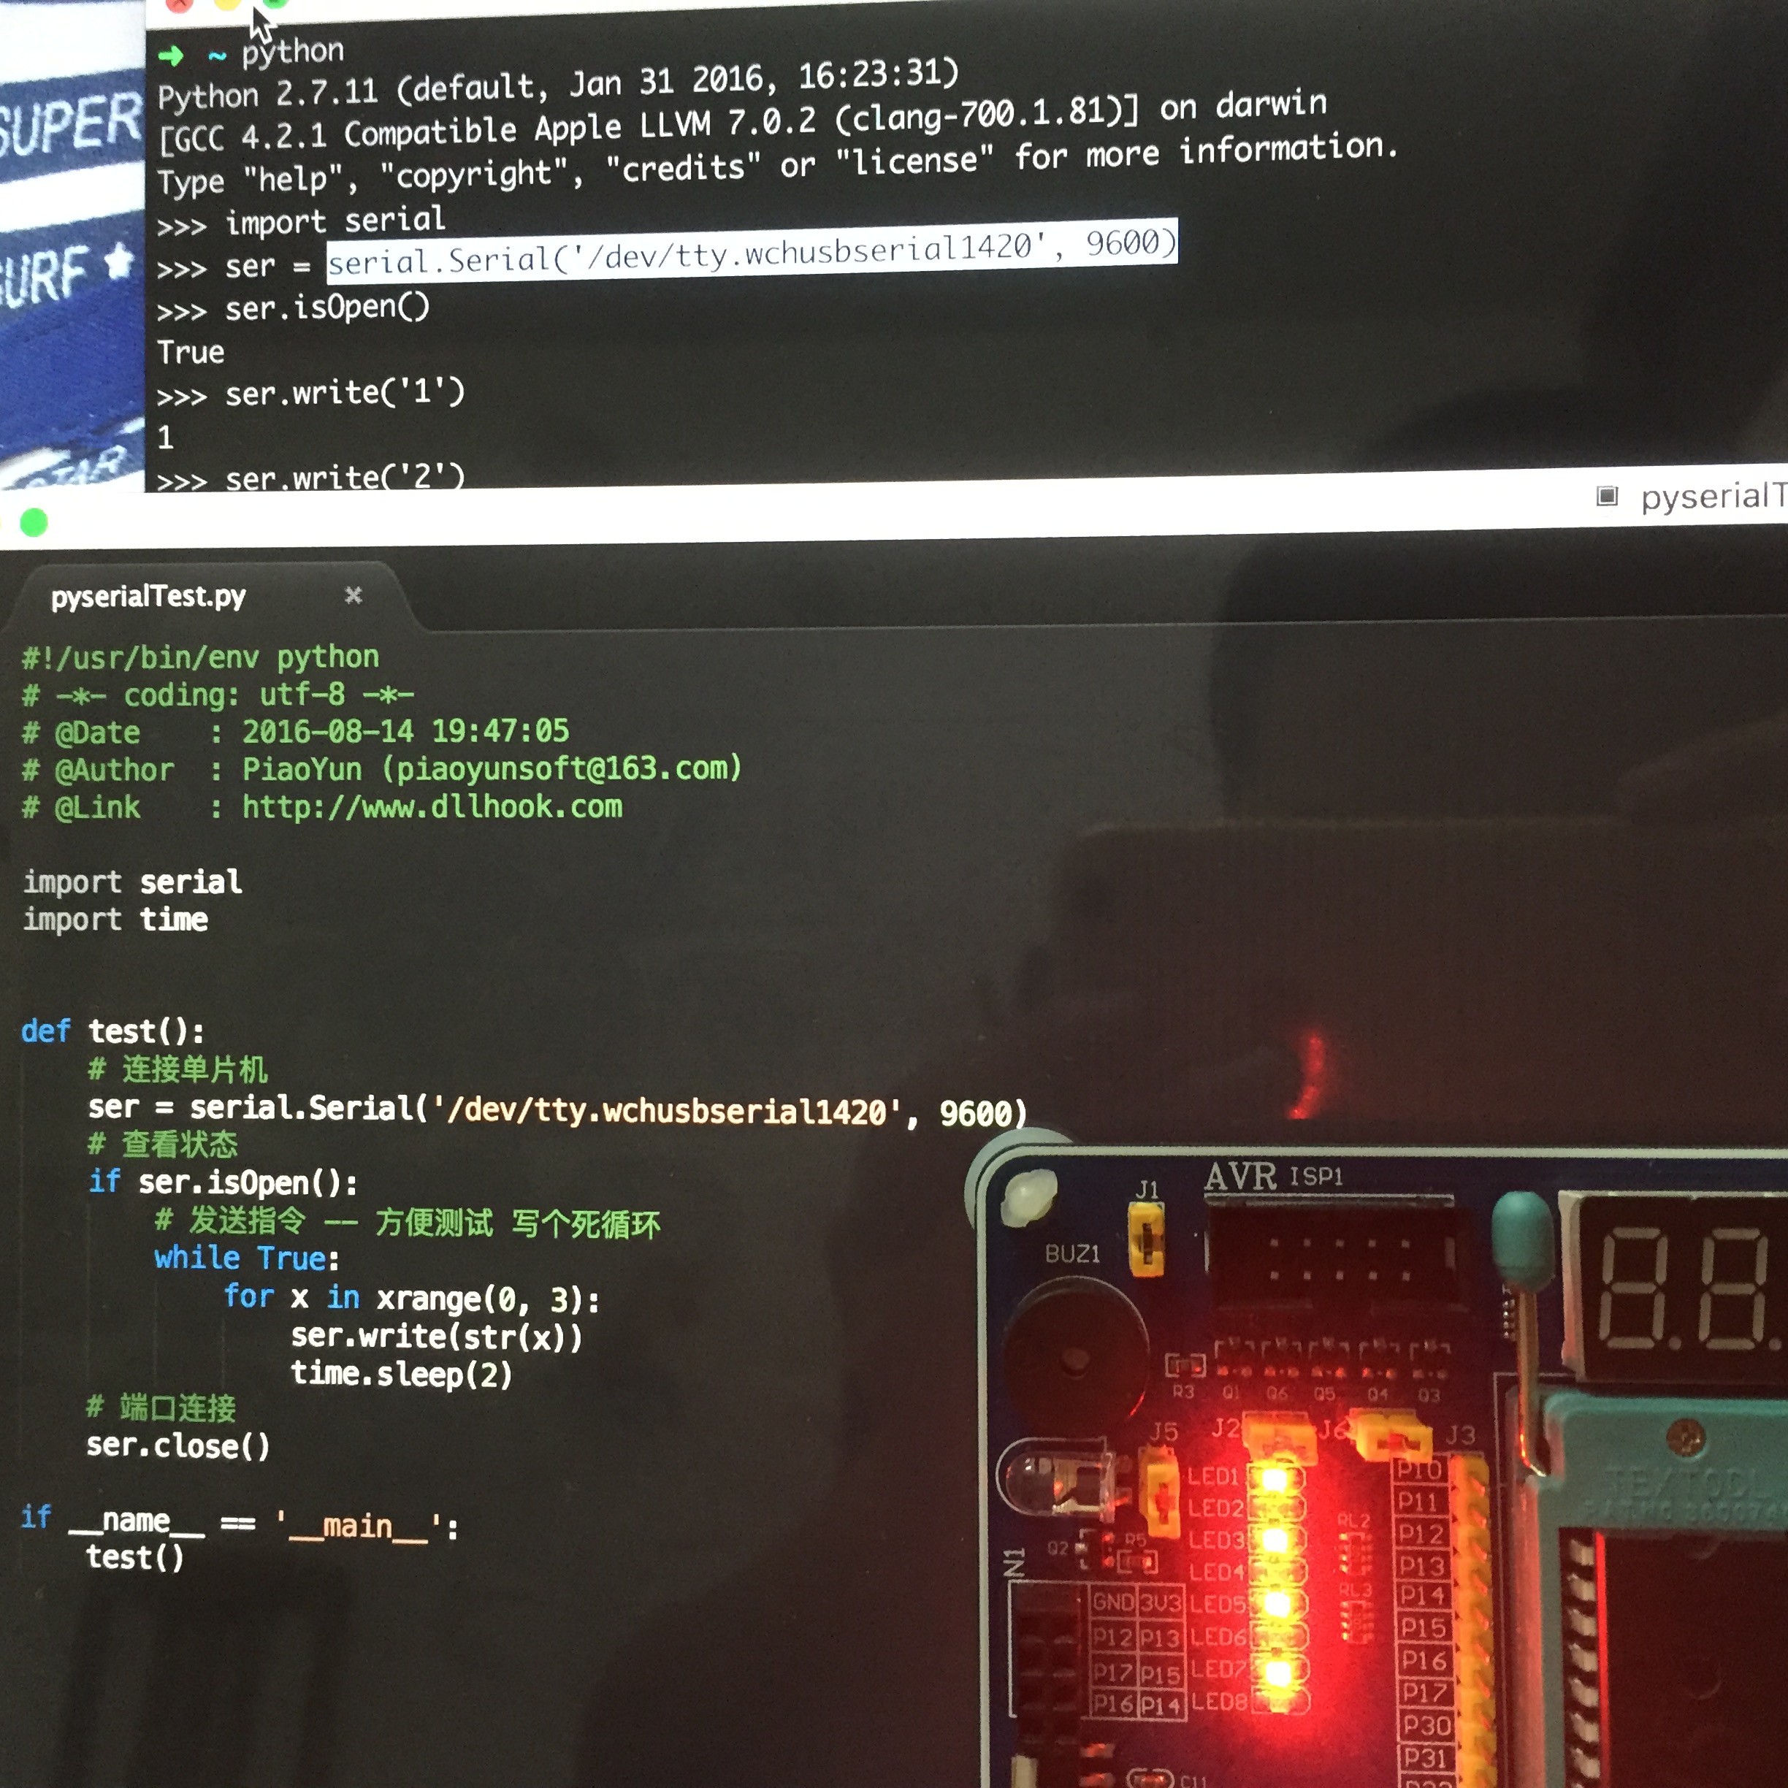Click "import time" in the editor

[115, 920]
